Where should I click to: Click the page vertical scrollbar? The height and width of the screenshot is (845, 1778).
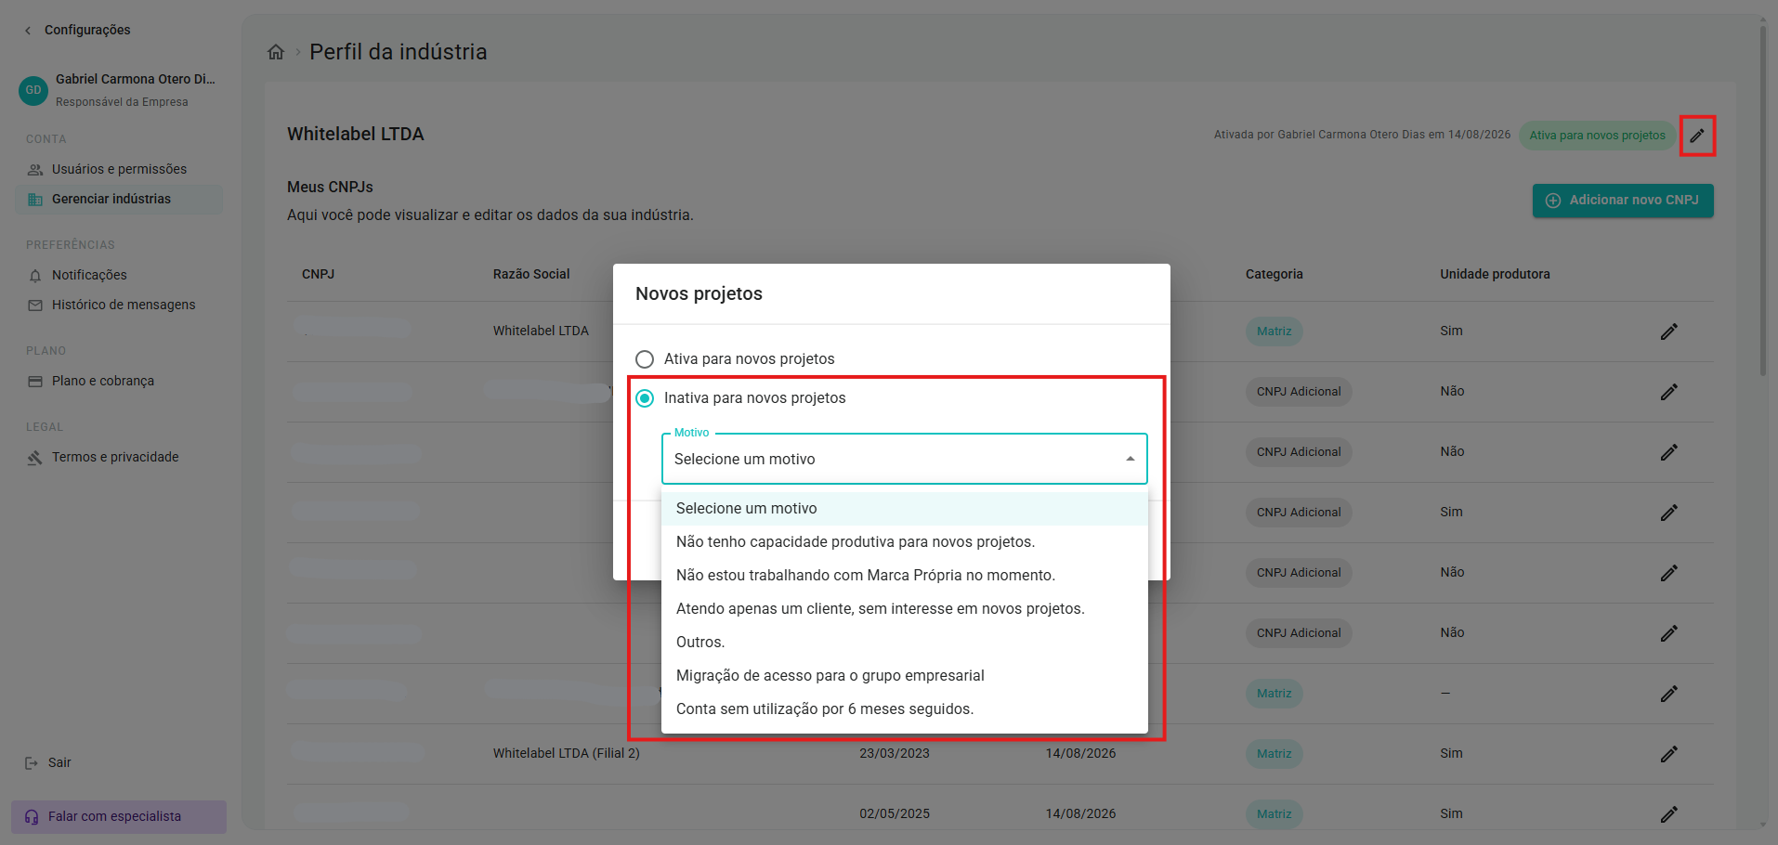tap(1762, 200)
